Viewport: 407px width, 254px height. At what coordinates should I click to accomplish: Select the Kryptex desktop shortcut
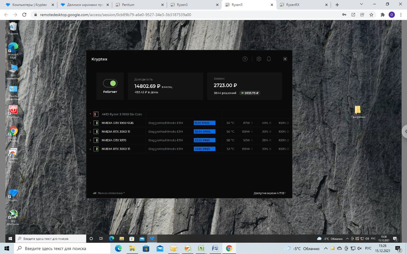(x=13, y=195)
